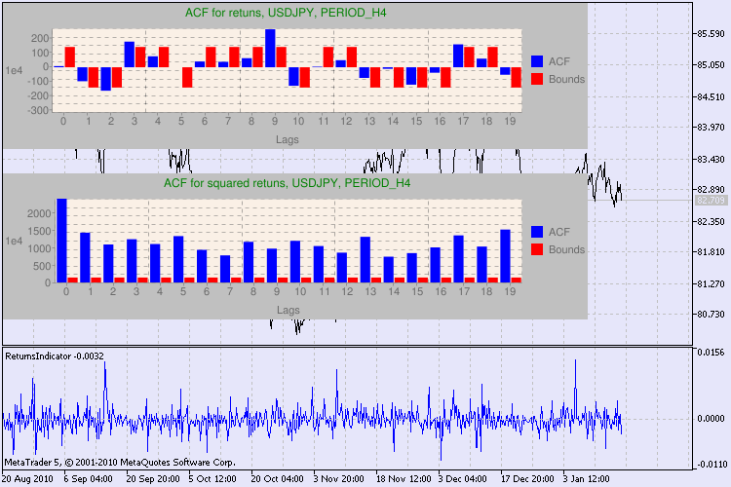Click the blue ACF bar at lag 17 in returns chart

(x=458, y=56)
